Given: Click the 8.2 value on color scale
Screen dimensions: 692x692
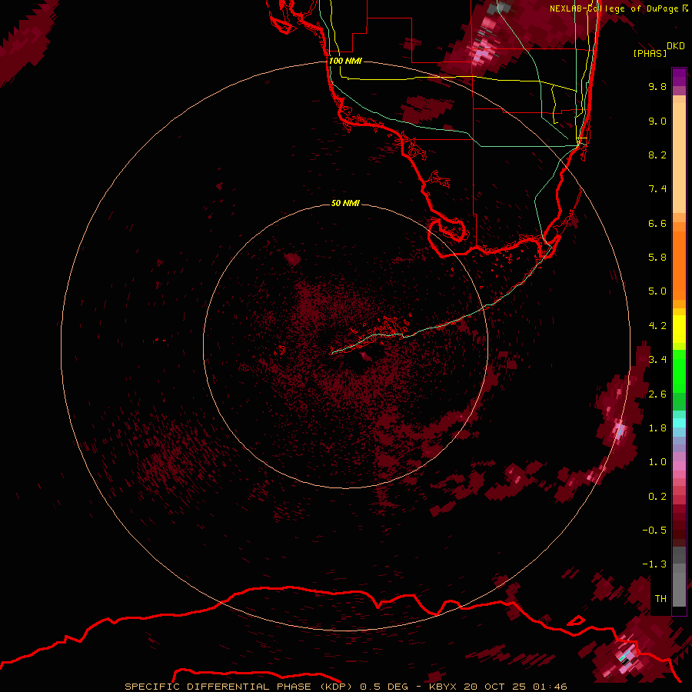Looking at the screenshot, I should click(x=657, y=155).
